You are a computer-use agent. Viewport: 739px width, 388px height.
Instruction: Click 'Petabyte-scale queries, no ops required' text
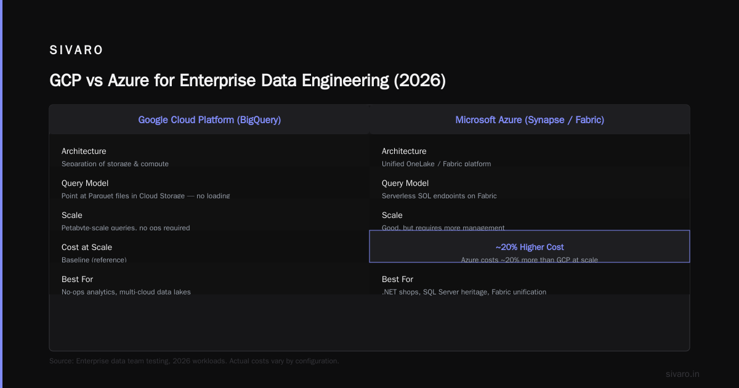coord(126,228)
